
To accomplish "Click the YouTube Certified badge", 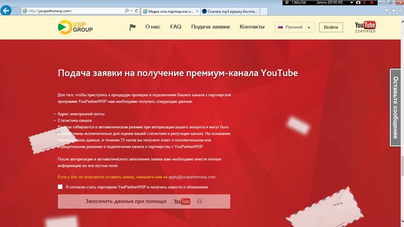I will (x=365, y=27).
